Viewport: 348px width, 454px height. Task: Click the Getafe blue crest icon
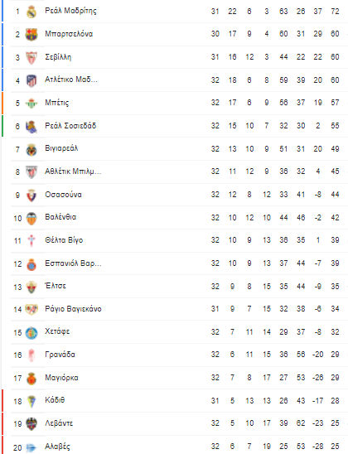(31, 332)
